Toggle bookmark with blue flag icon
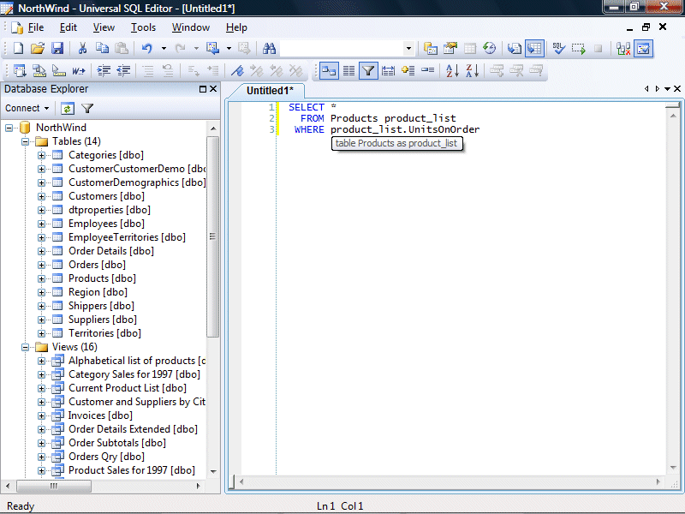685x514 pixels. click(x=237, y=70)
